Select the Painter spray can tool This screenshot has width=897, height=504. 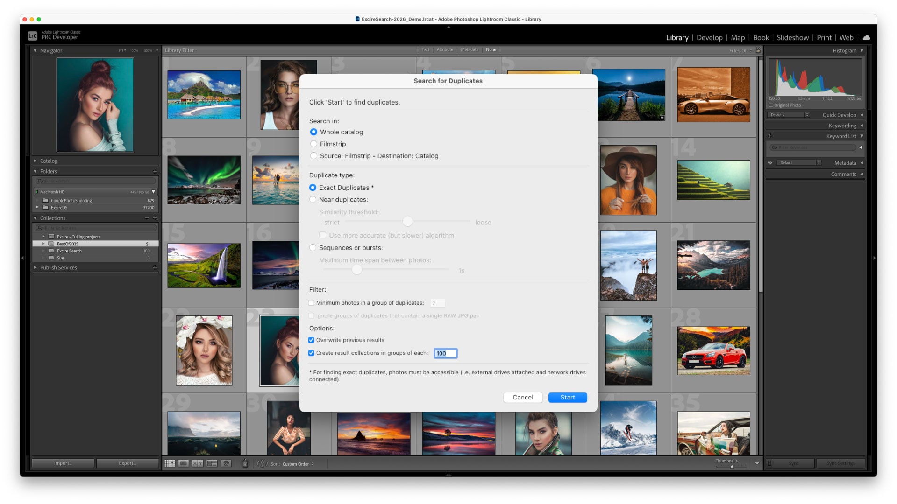245,463
